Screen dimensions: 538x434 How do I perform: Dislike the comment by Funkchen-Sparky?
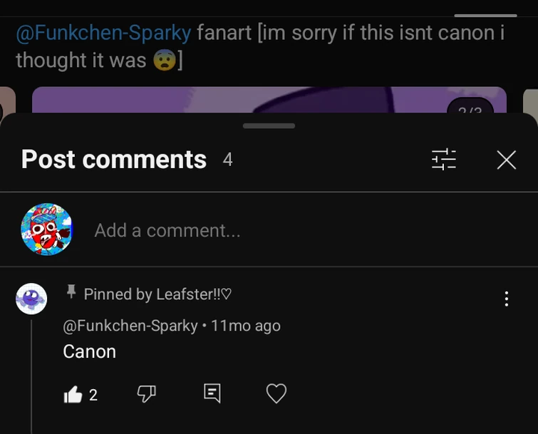(x=146, y=393)
